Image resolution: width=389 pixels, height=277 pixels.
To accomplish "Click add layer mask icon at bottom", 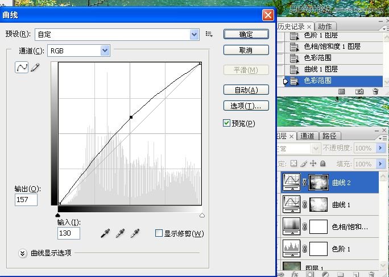I will [x=309, y=274].
